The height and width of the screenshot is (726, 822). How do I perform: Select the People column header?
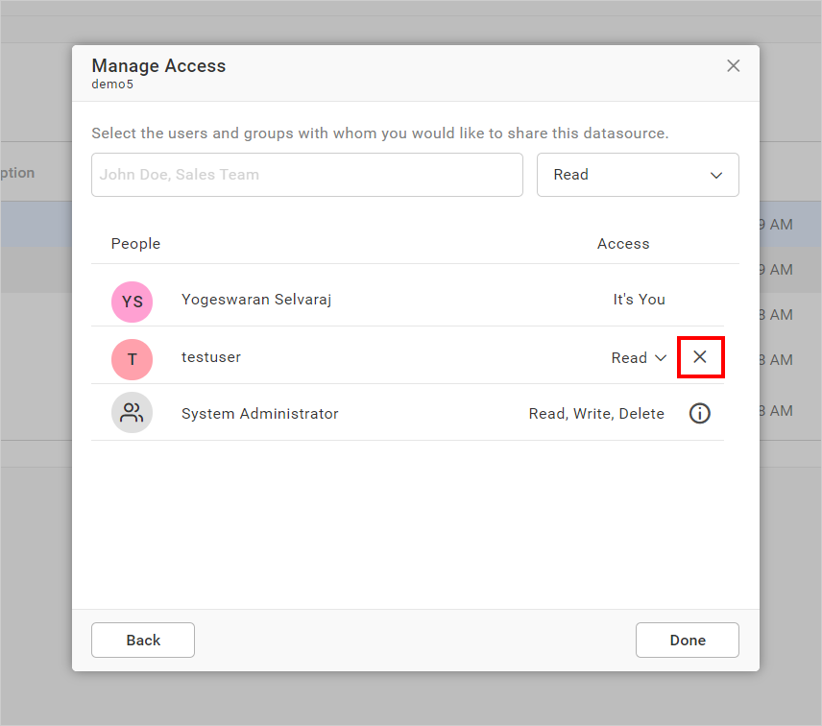[135, 244]
